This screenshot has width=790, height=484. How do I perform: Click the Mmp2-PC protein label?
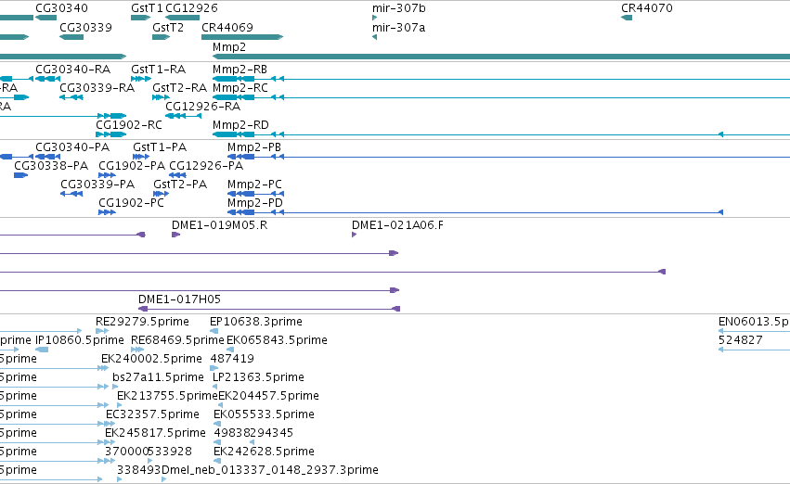point(254,185)
